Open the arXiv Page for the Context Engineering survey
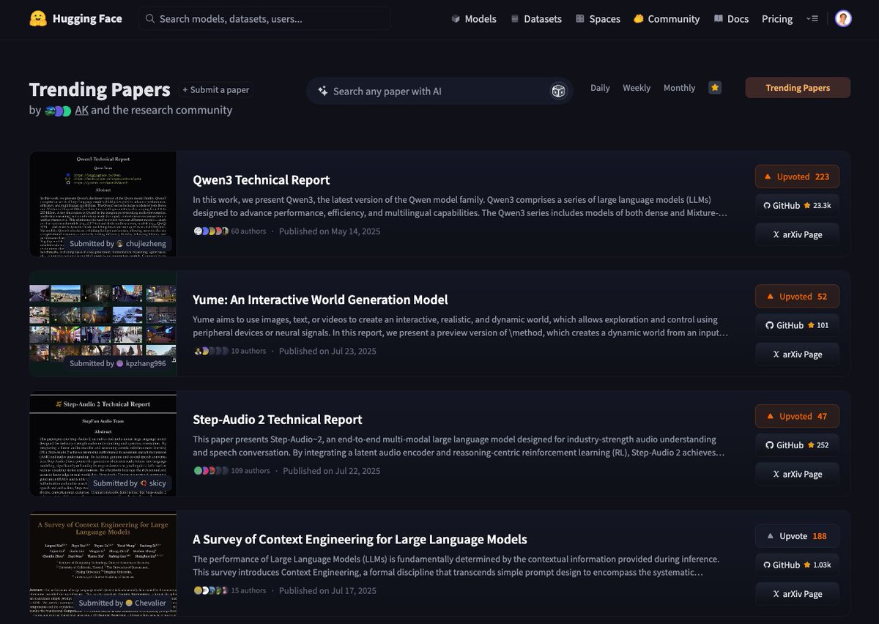 coord(797,594)
